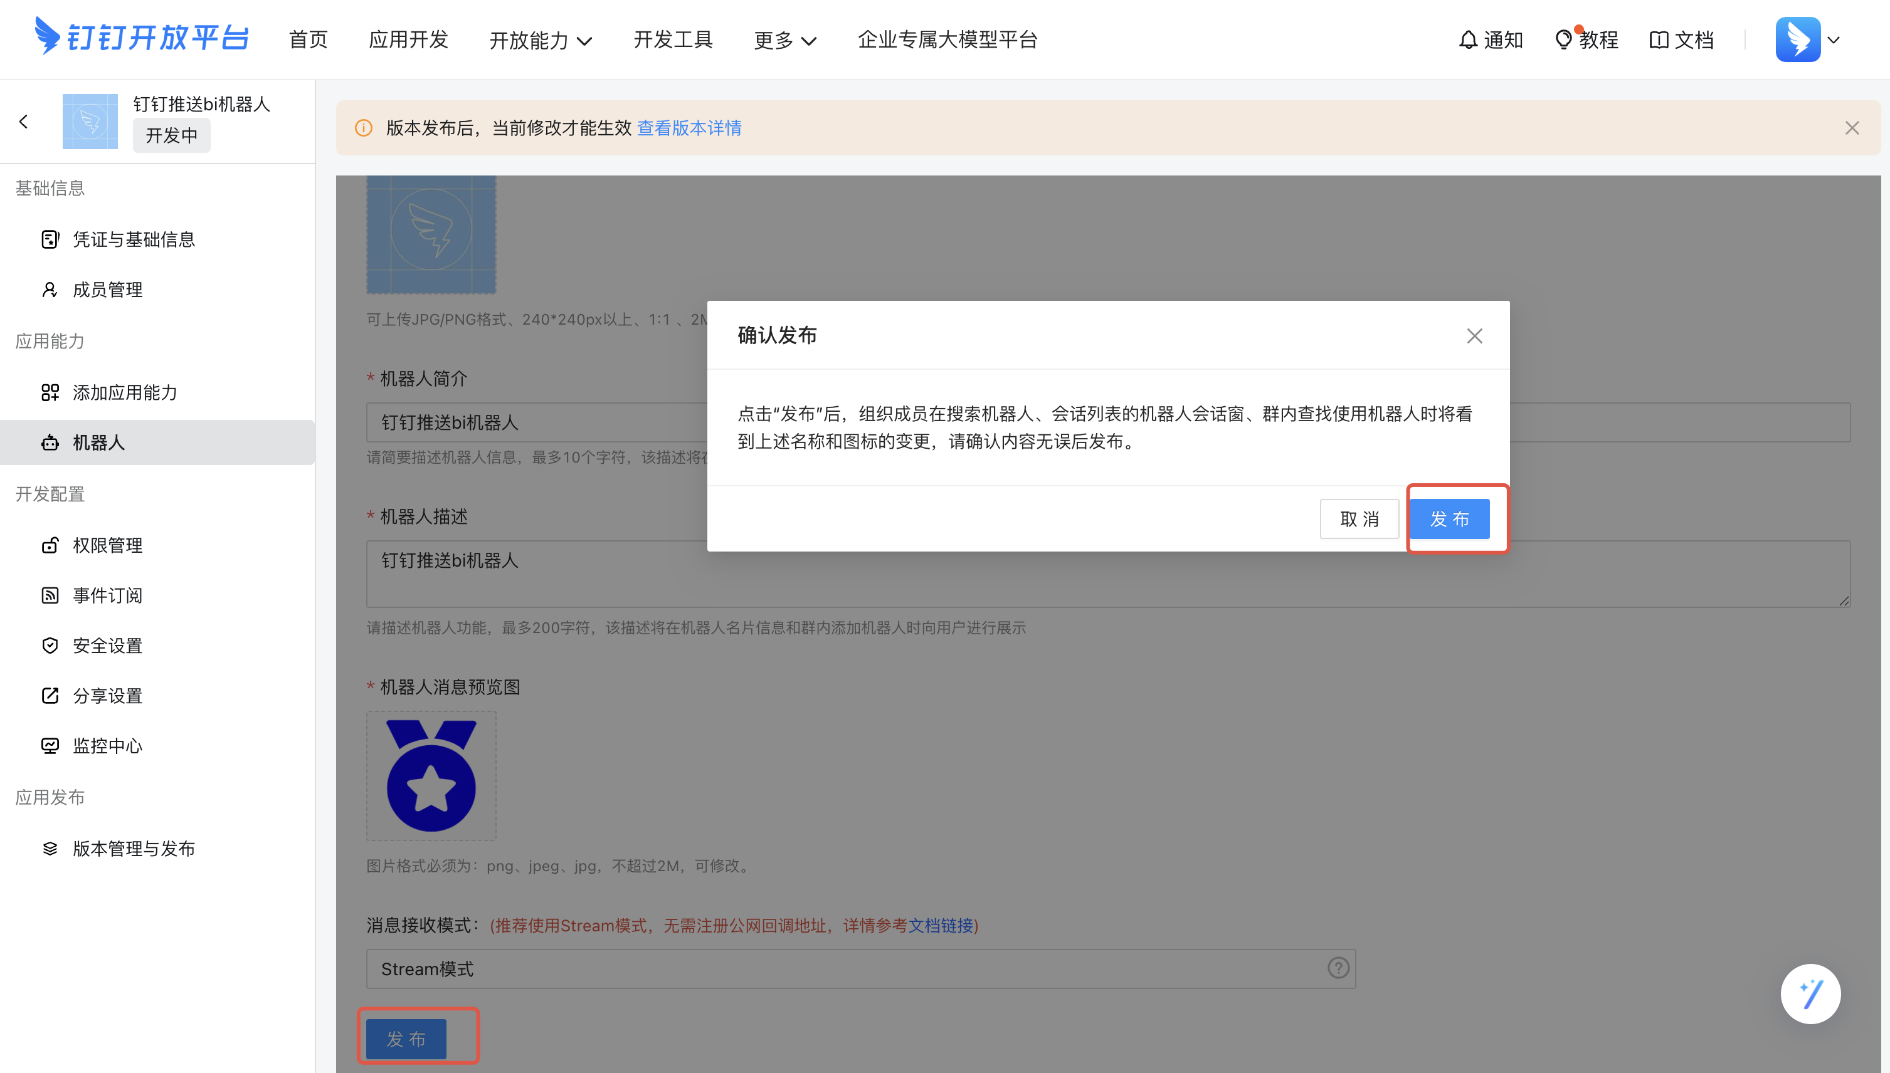
Task: Go to 应用开发 in top navigation
Action: pos(408,39)
